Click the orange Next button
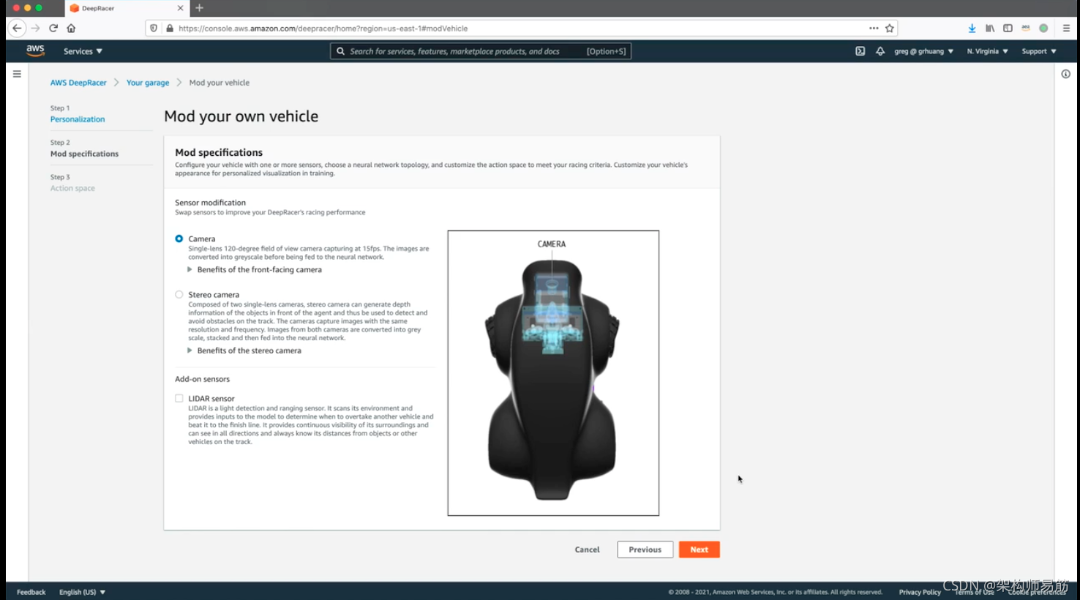 coord(699,550)
